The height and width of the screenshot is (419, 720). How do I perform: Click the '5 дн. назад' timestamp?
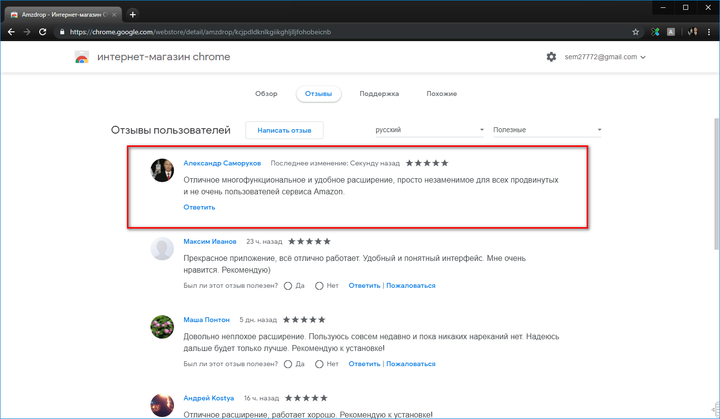click(258, 320)
